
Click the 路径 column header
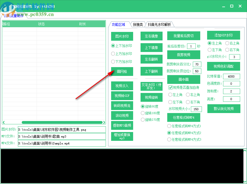pyautogui.click(x=19, y=24)
